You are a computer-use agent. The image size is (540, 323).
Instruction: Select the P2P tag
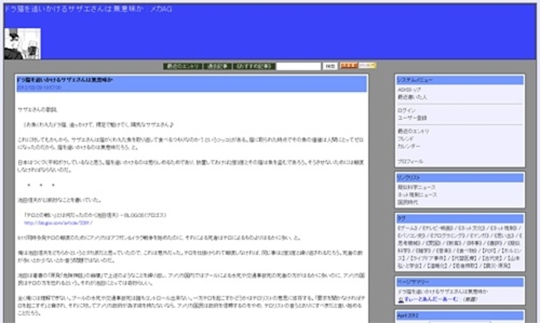[489, 251]
